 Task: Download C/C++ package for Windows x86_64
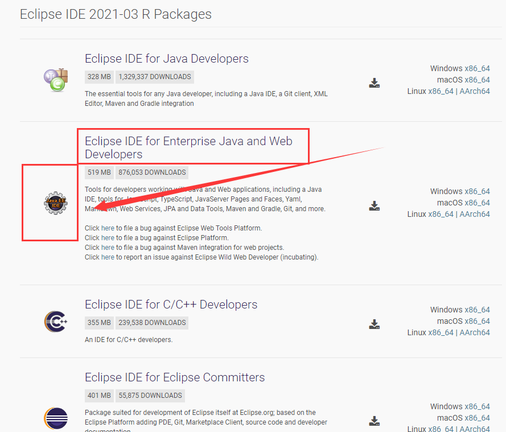[478, 310]
